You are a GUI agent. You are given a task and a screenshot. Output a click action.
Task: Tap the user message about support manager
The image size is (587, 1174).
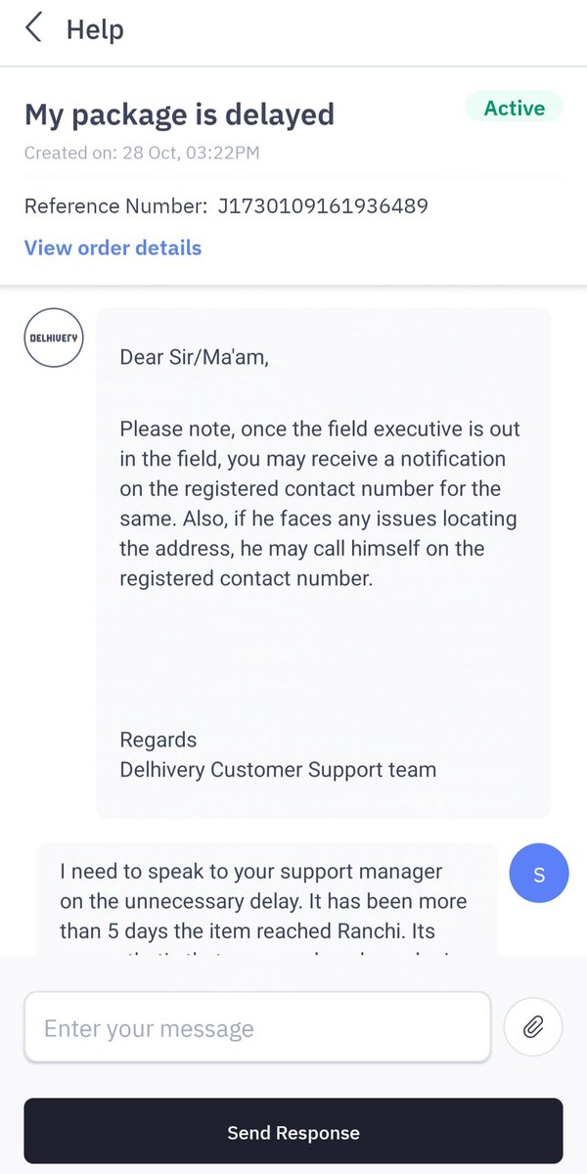click(x=266, y=900)
